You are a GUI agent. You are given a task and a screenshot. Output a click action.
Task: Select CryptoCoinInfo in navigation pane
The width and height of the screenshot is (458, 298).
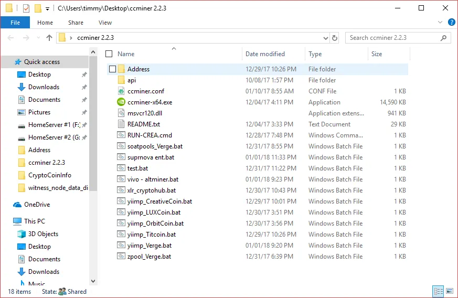tap(50, 175)
